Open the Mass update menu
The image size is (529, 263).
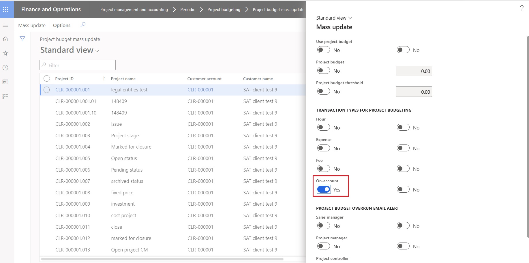point(32,25)
